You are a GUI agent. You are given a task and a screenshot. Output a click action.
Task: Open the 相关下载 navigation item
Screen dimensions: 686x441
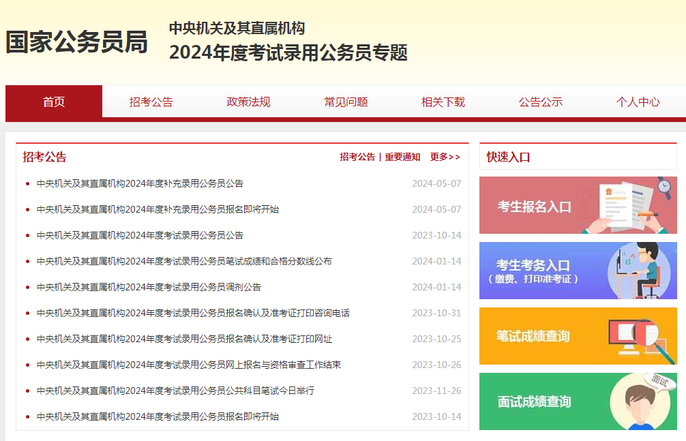(443, 102)
